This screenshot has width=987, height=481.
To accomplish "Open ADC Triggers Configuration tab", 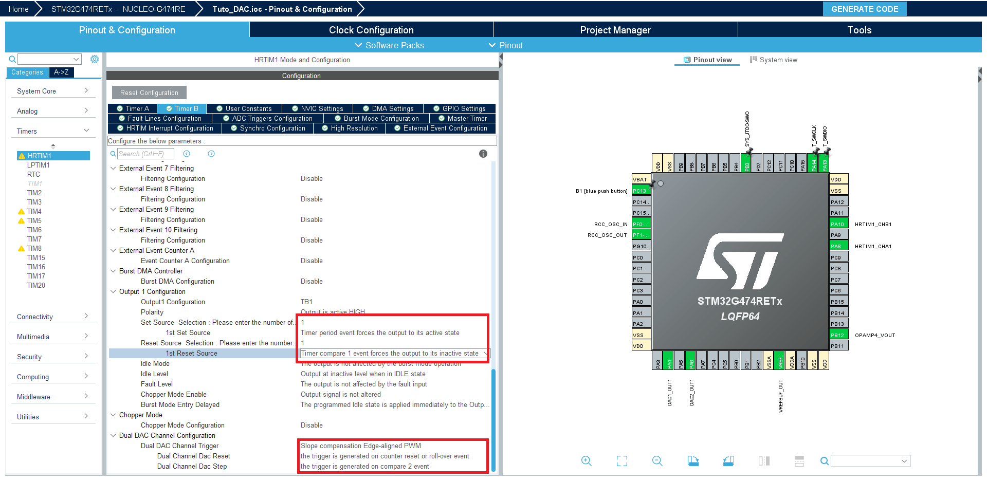I will [x=268, y=118].
